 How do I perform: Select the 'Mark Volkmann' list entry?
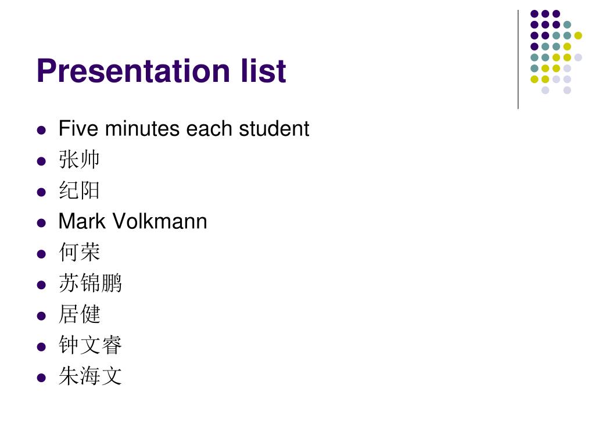pos(133,221)
